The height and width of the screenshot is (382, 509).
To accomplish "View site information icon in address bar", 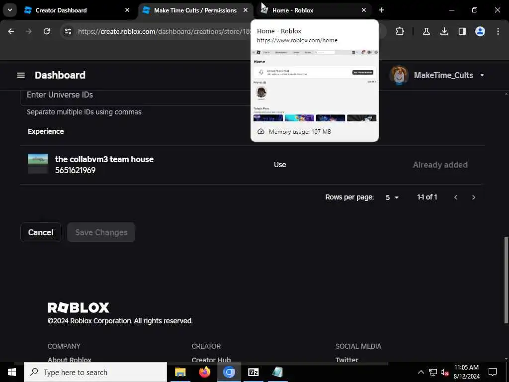I will 68,31.
